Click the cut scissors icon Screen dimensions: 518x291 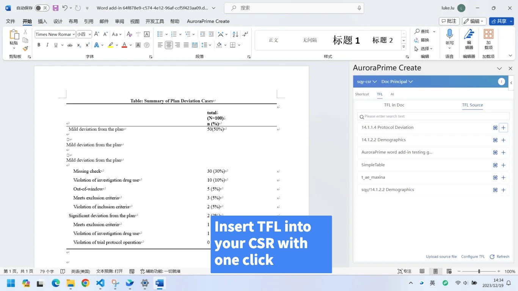(x=25, y=32)
